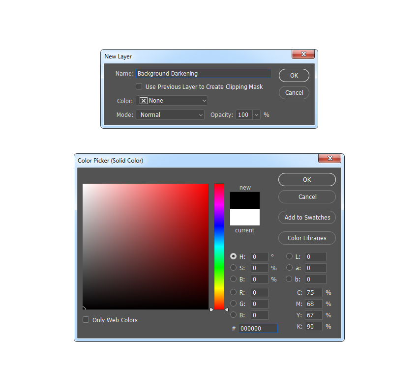
Task: Select the G green radio button
Action: tap(233, 304)
